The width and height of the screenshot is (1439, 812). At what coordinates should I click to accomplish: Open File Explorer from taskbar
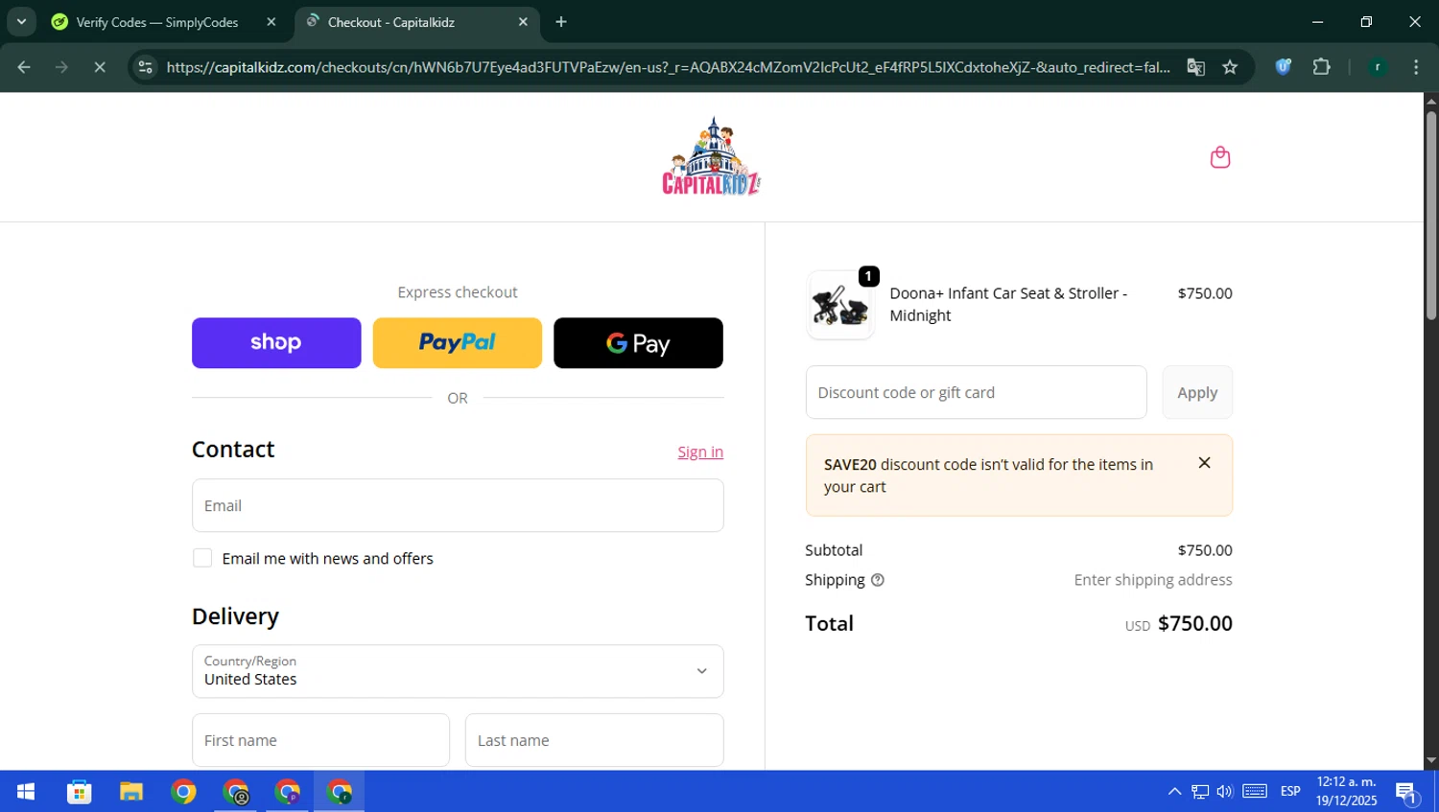click(x=131, y=792)
